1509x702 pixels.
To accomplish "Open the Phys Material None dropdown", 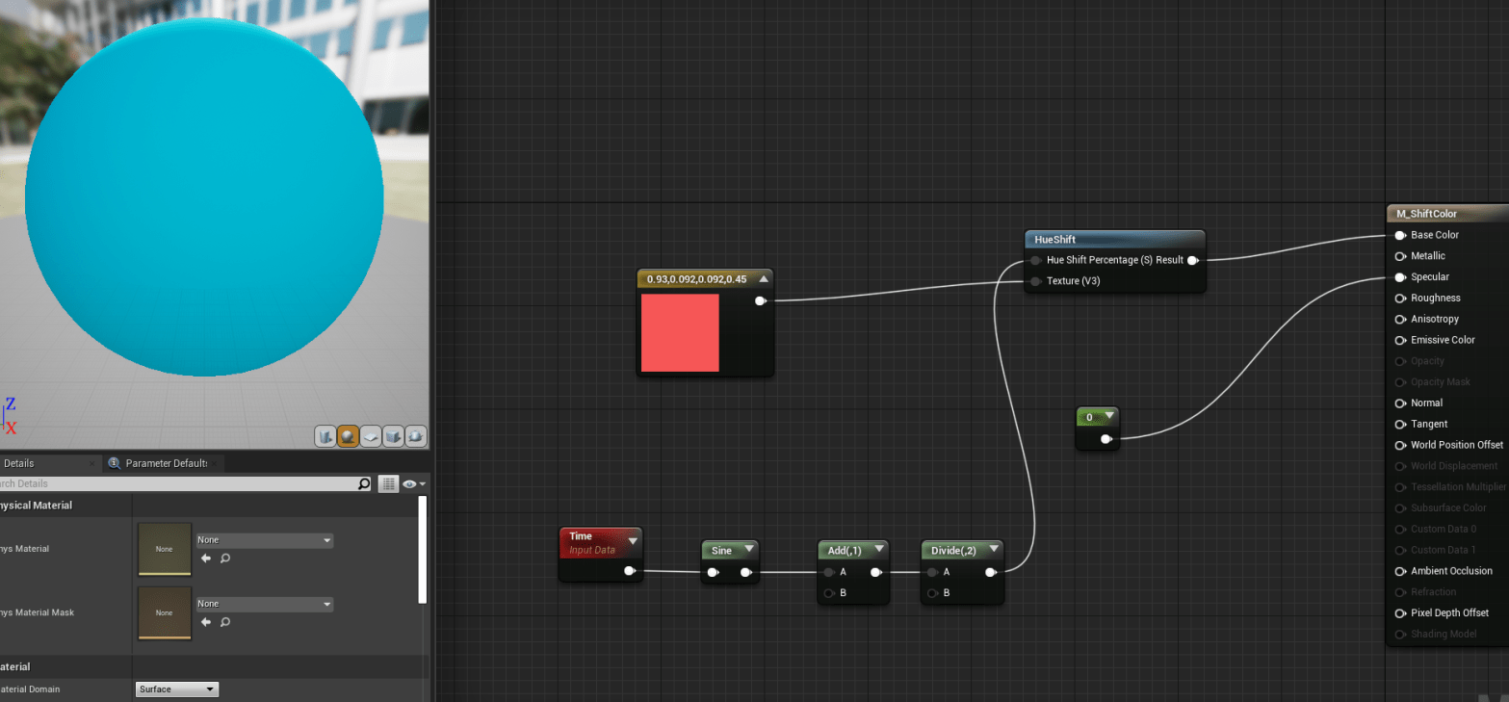I will (264, 540).
